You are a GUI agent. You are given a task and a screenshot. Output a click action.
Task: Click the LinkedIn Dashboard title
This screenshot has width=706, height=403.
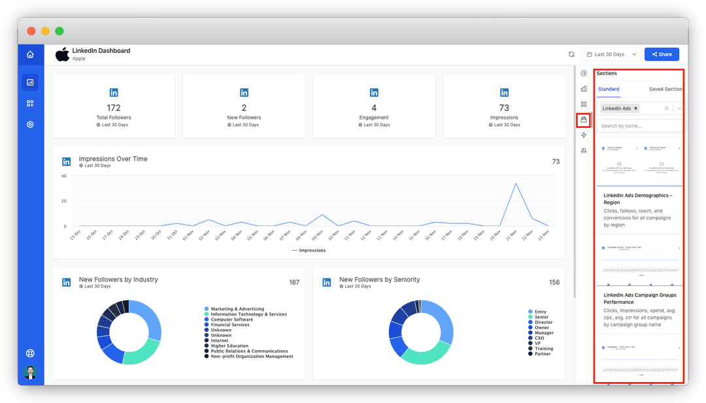coord(101,51)
